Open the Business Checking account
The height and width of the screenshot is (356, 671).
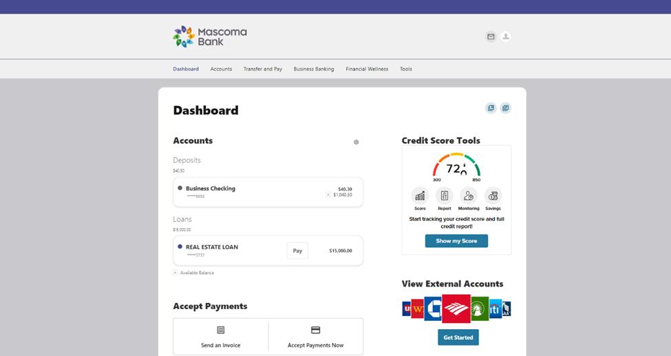(268, 192)
